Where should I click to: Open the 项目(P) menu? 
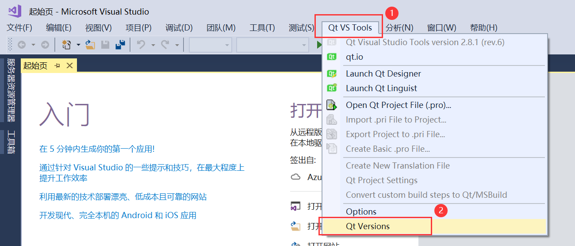click(x=138, y=28)
